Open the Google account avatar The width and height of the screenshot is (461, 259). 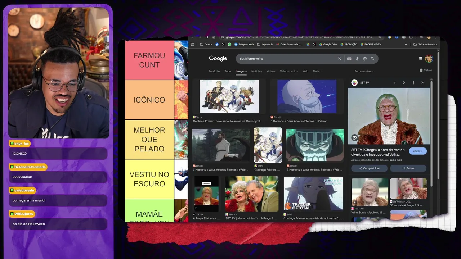(429, 59)
